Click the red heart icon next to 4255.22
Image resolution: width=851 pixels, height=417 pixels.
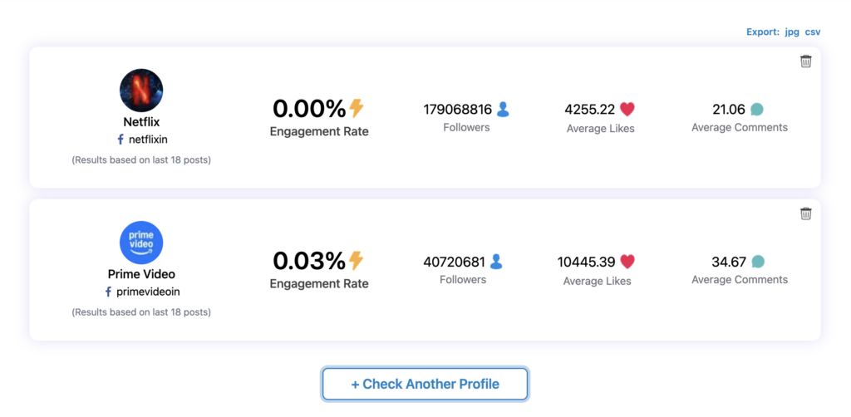pyautogui.click(x=627, y=109)
